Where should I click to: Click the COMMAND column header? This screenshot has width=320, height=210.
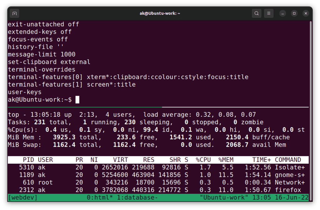pos(288,160)
